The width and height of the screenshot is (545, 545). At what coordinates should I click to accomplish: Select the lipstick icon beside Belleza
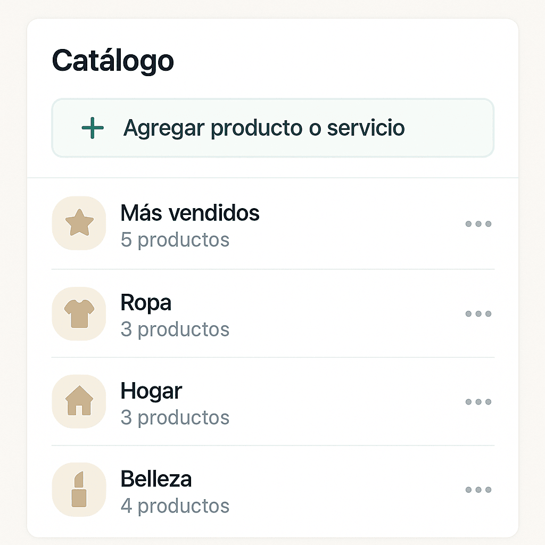(79, 489)
